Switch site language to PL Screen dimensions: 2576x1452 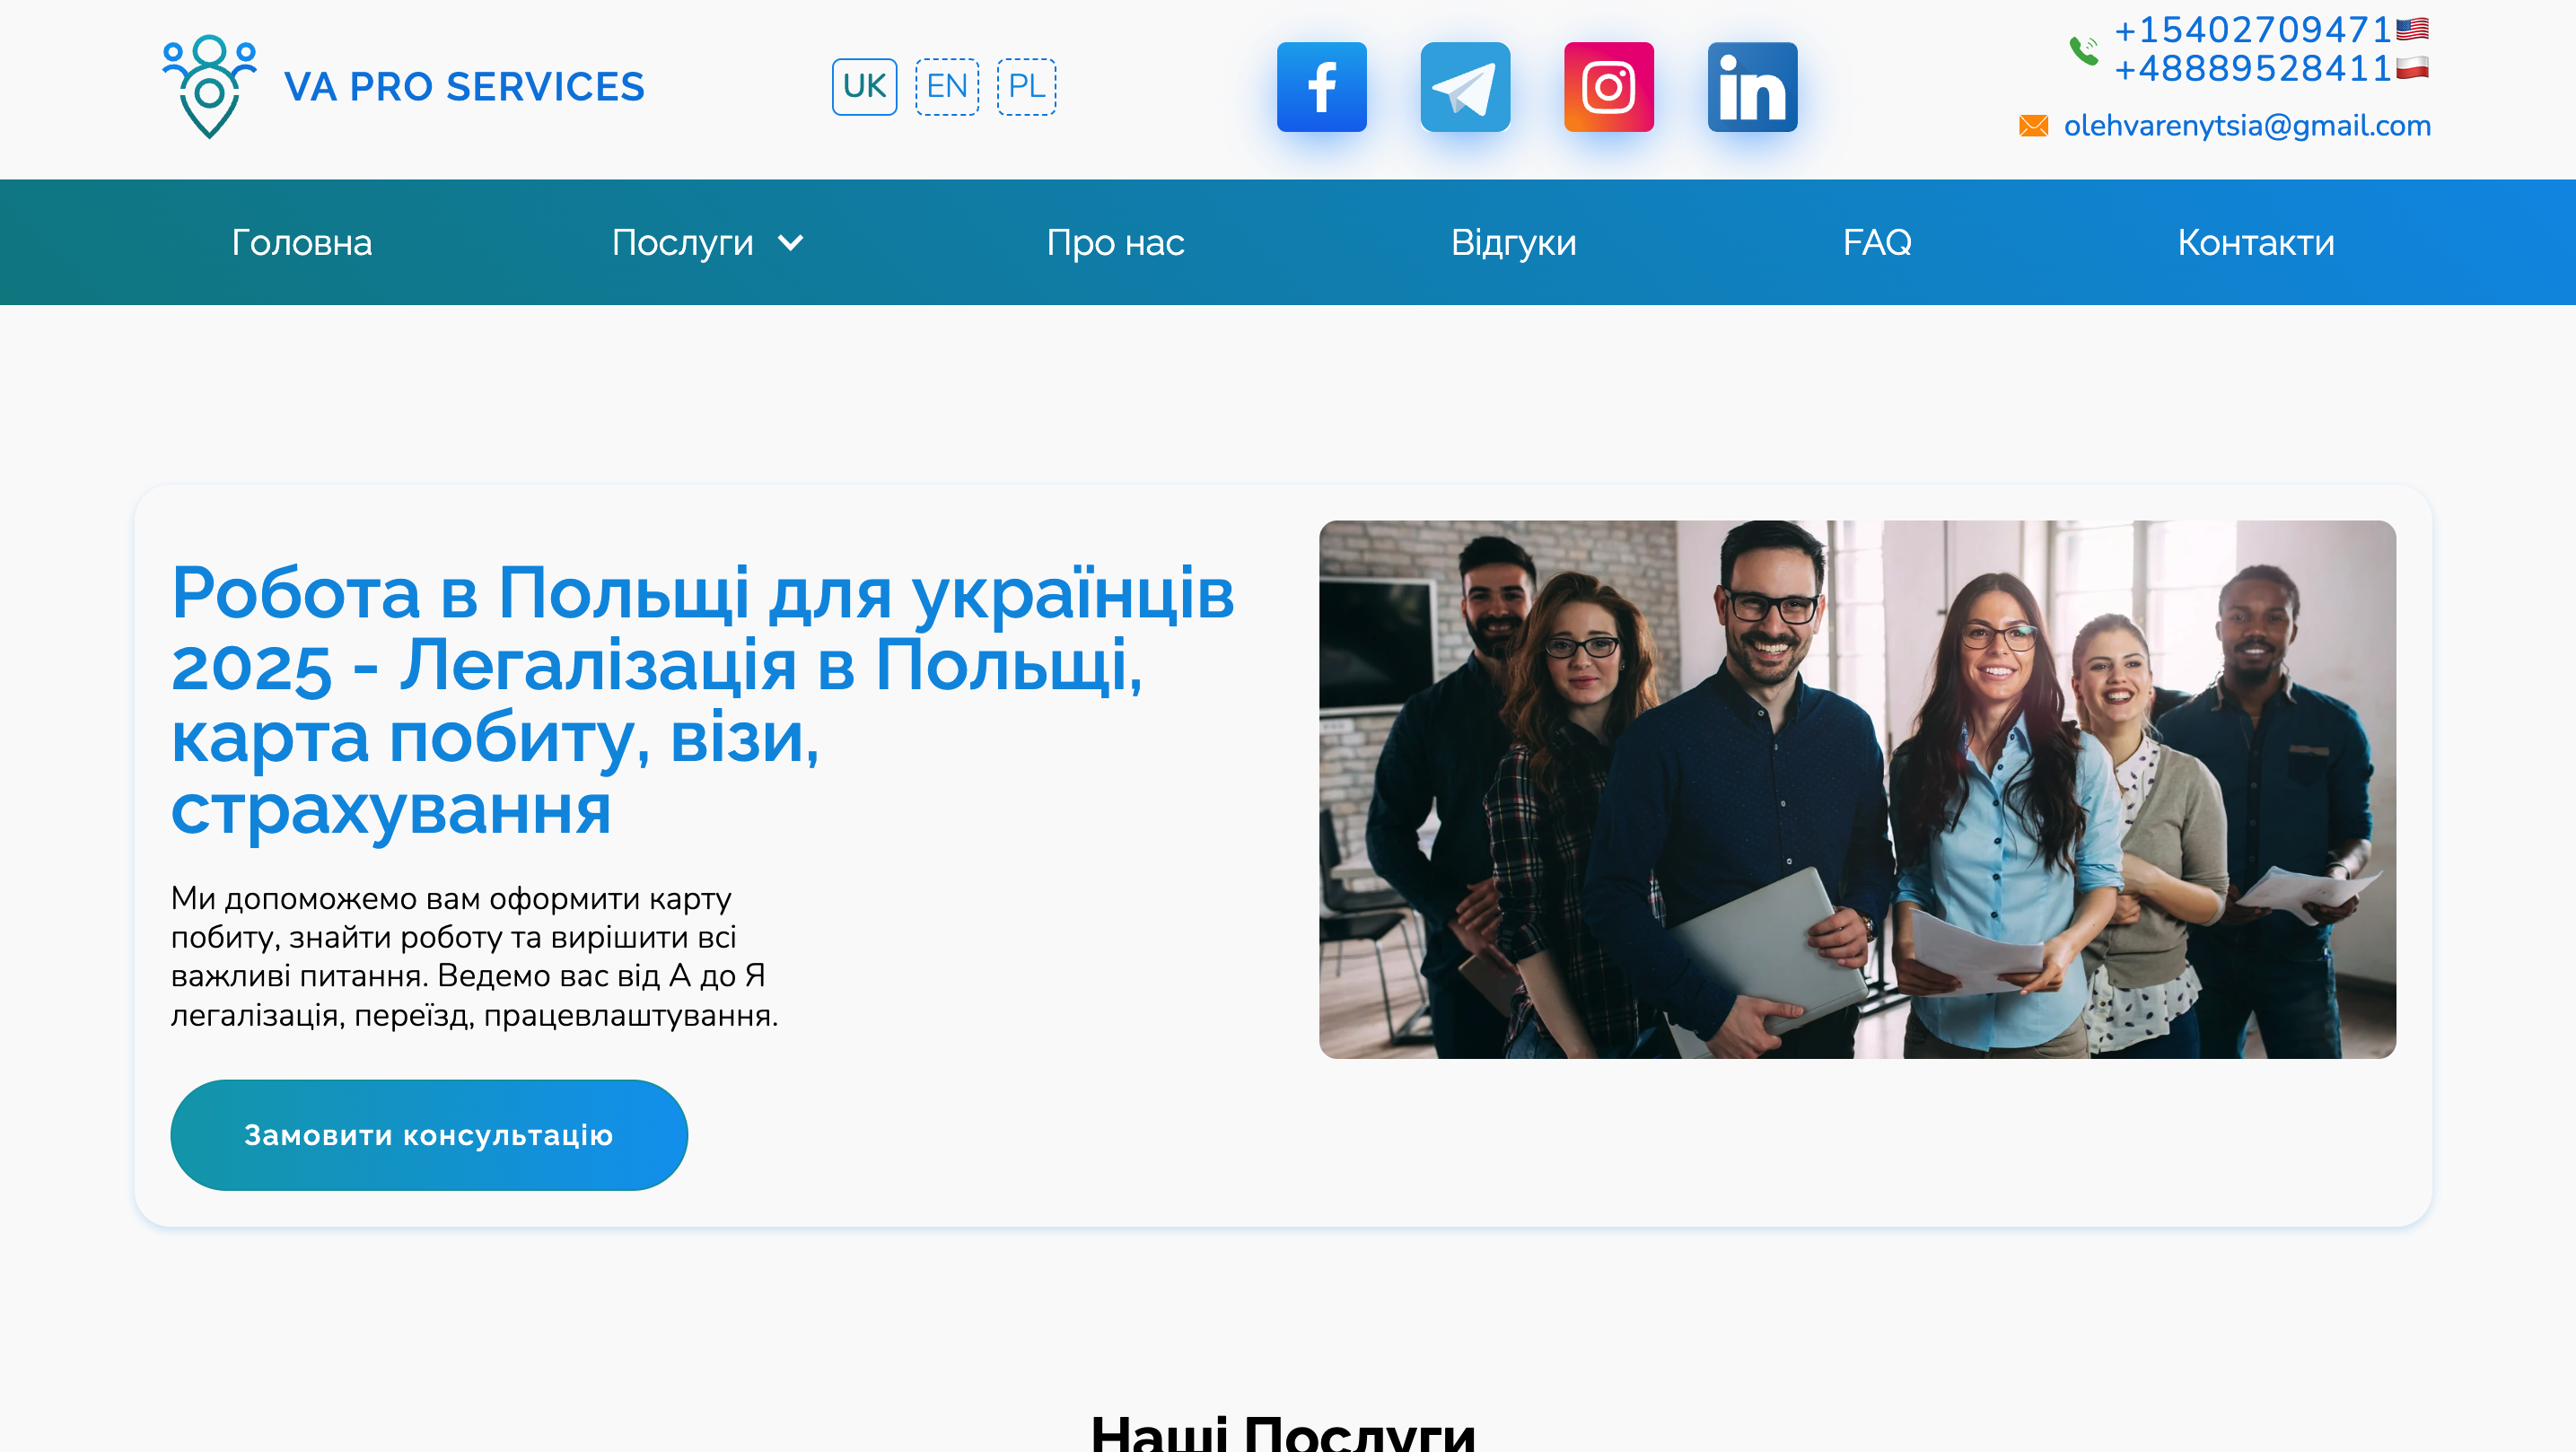pos(1026,87)
